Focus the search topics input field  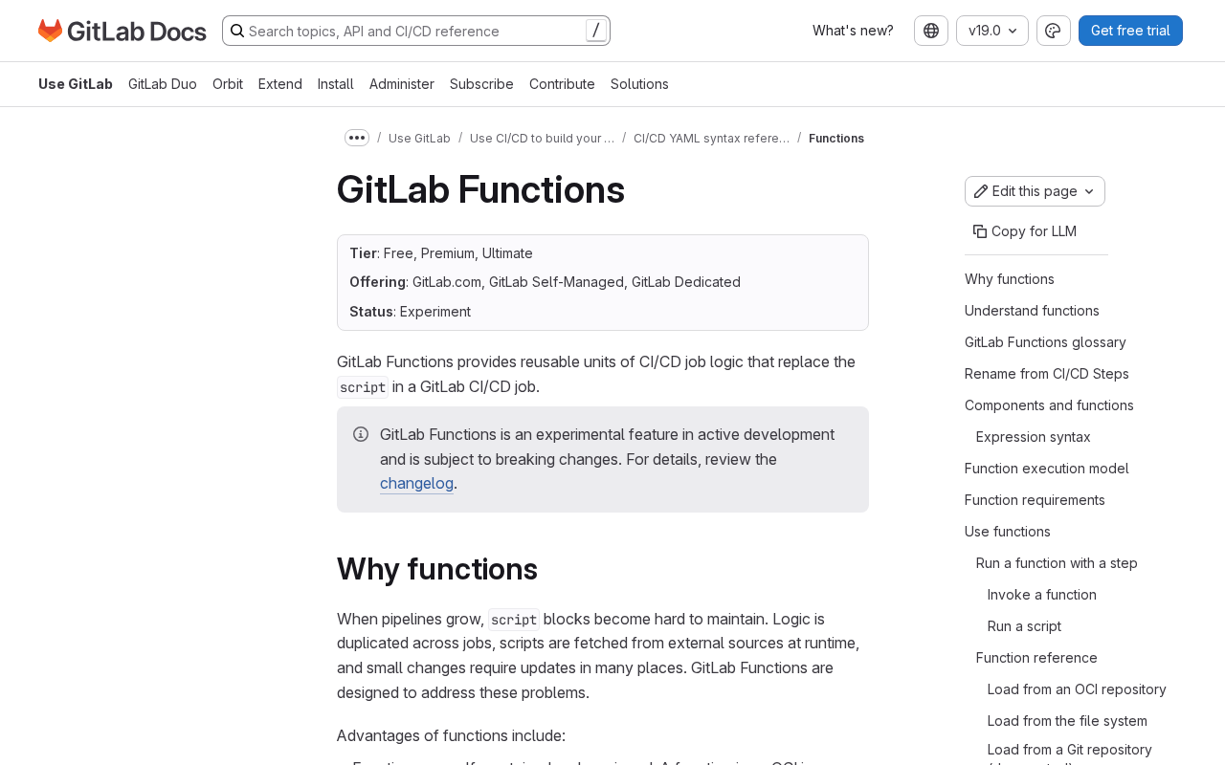(x=415, y=31)
